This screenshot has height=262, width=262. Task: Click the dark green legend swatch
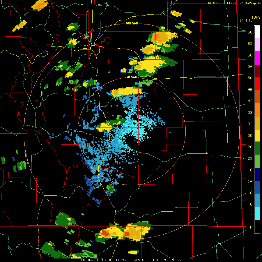(x=257, y=148)
